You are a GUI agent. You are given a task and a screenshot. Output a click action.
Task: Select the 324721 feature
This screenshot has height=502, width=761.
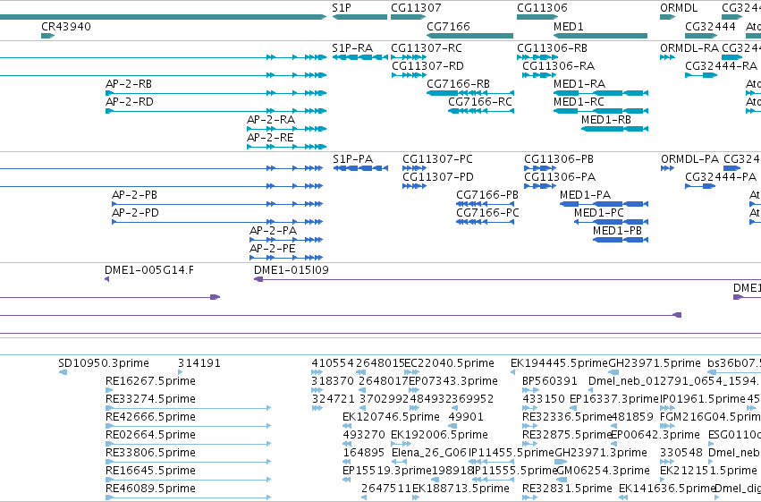click(317, 408)
